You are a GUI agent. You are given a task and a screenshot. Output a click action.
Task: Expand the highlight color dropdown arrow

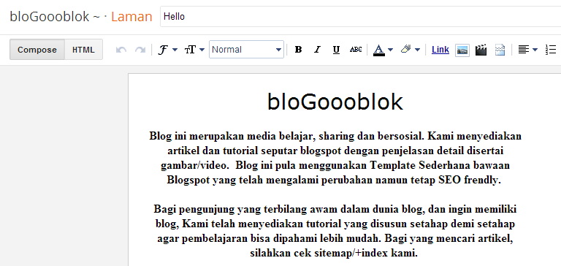click(x=417, y=50)
